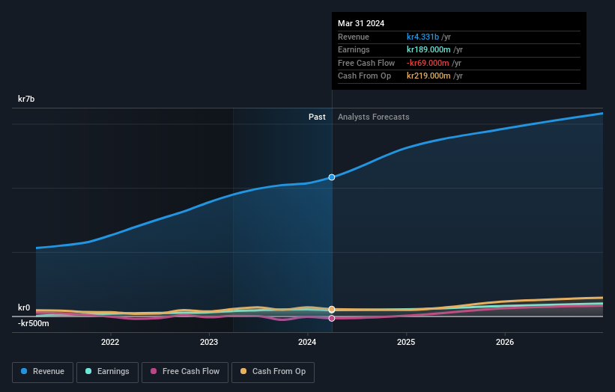This screenshot has width=615, height=392.
Task: Click the Revenue row label in the tooltip
Action: click(x=354, y=37)
